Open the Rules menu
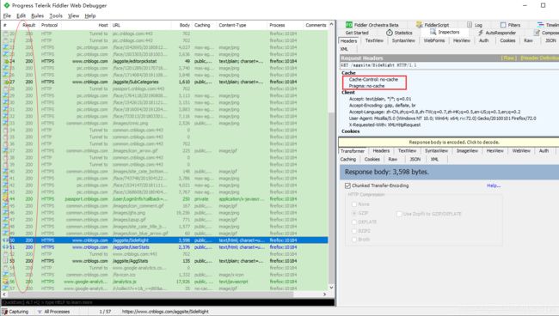This screenshot has height=316, width=559. (x=38, y=15)
